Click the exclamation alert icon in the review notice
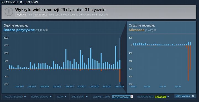The width and height of the screenshot is (199, 102). [x=9, y=12]
